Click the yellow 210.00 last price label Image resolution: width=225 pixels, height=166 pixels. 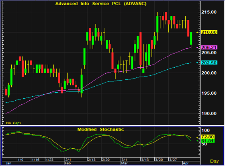pyautogui.click(x=209, y=32)
